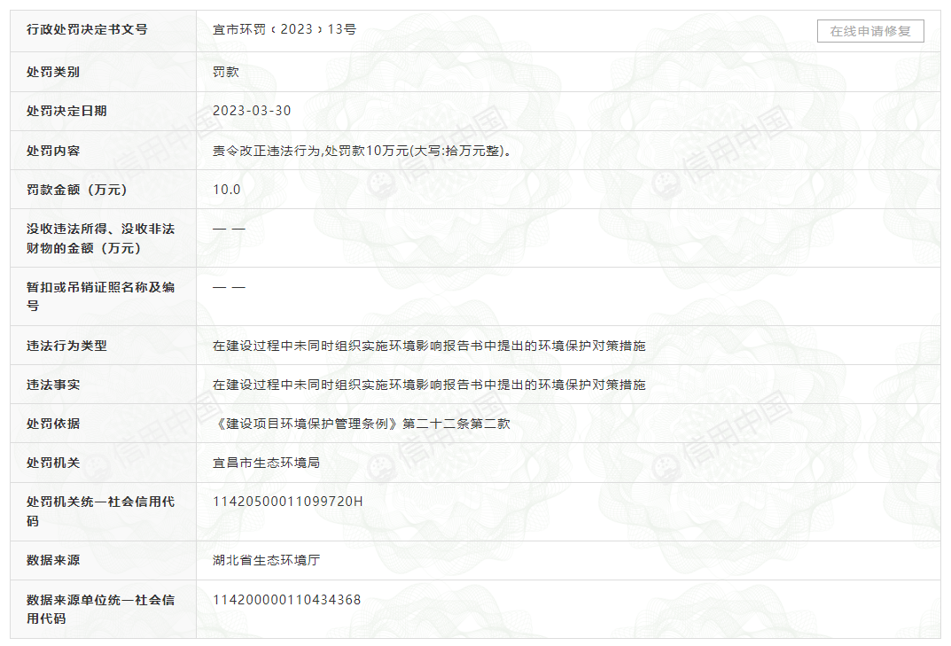Click the data source credit code 114200000110434368
This screenshot has width=951, height=646.
pos(287,600)
